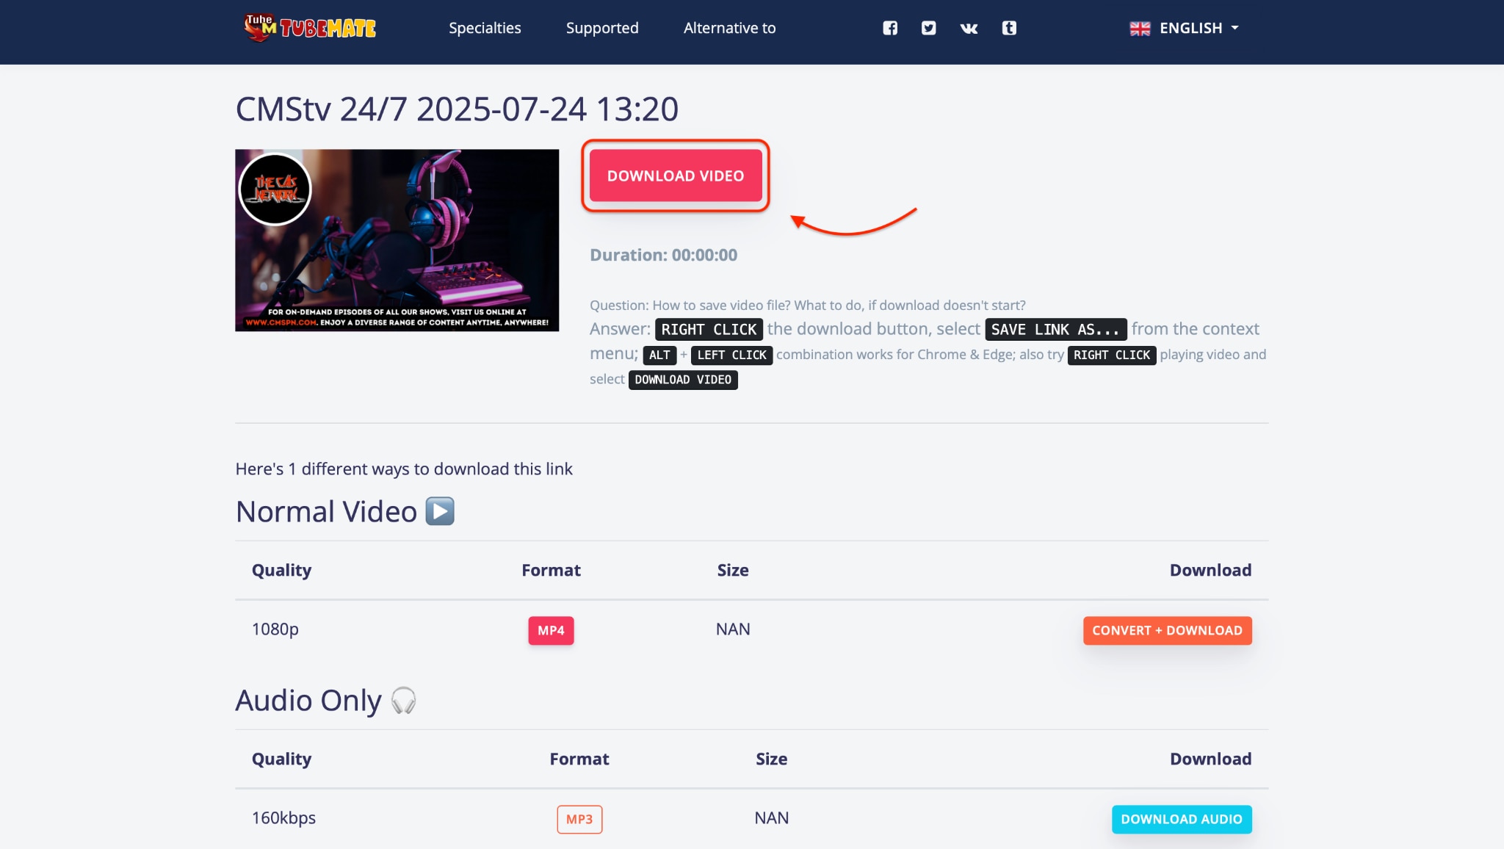Click the MP3 format badge
This screenshot has height=849, width=1504.
579,818
